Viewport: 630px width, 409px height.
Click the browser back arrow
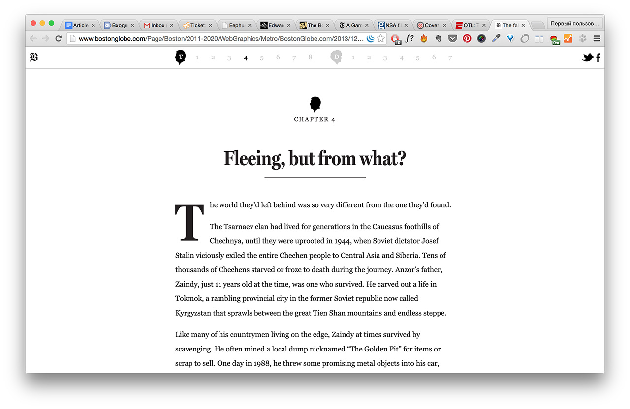pos(33,38)
